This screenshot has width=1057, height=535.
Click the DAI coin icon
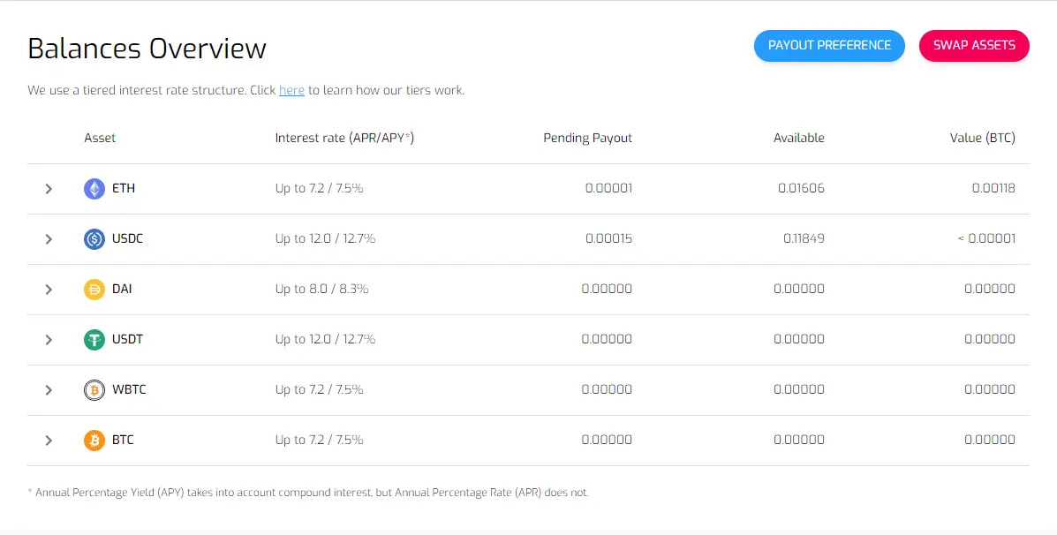tap(94, 289)
